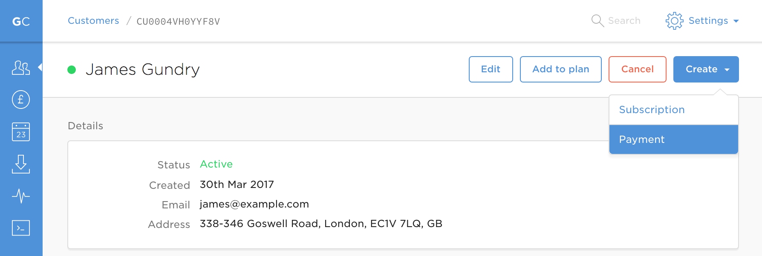The height and width of the screenshot is (256, 762).
Task: Click the red Cancel button
Action: pyautogui.click(x=637, y=69)
